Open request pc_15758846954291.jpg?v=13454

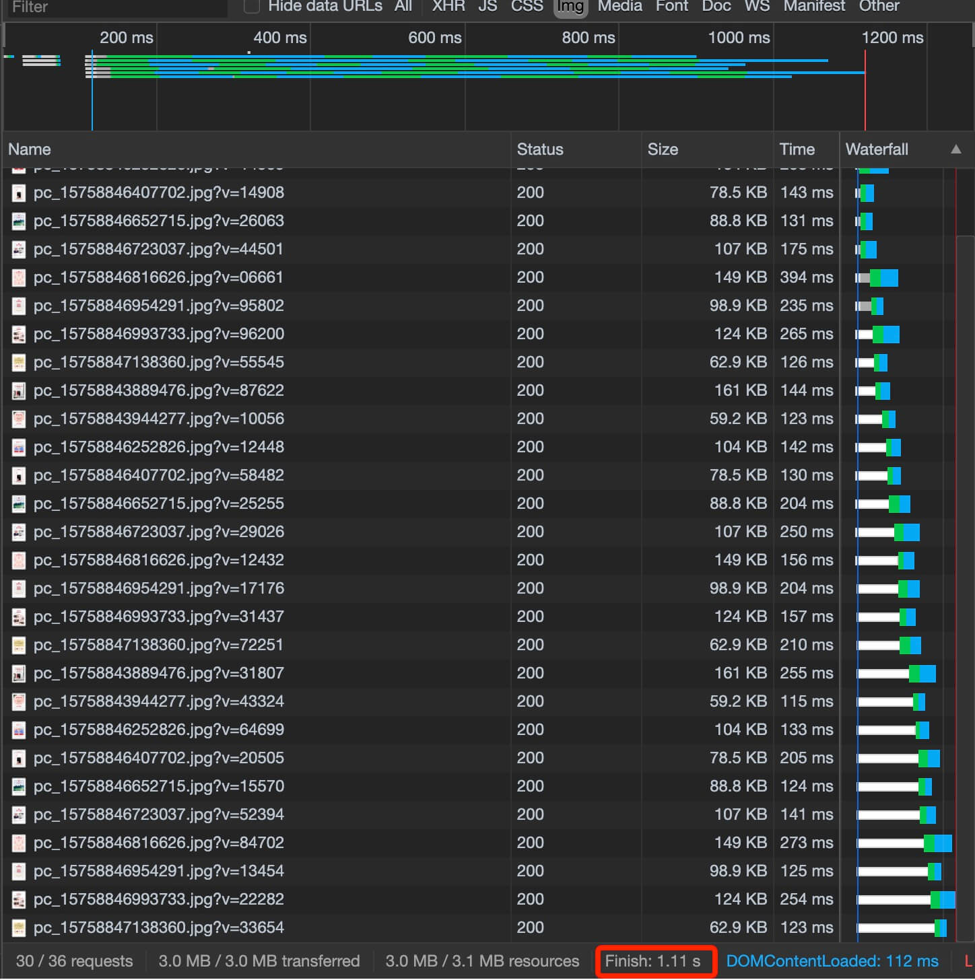[x=159, y=871]
